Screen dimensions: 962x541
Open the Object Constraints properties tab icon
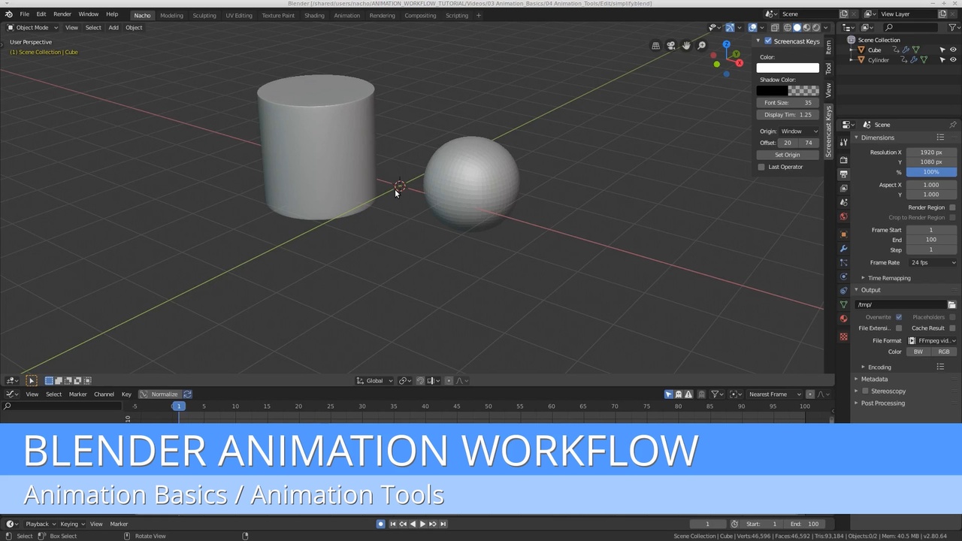pyautogui.click(x=843, y=290)
